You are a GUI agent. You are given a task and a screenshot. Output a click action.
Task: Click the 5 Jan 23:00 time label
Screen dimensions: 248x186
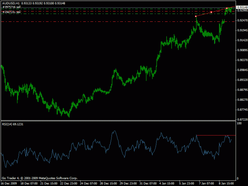pyautogui.click(x=186, y=184)
